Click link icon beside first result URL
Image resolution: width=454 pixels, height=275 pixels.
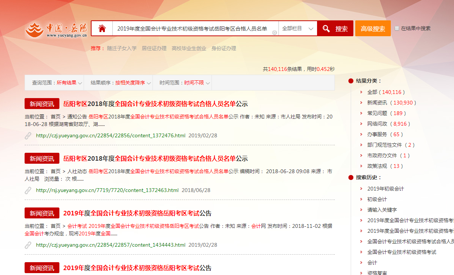point(28,136)
